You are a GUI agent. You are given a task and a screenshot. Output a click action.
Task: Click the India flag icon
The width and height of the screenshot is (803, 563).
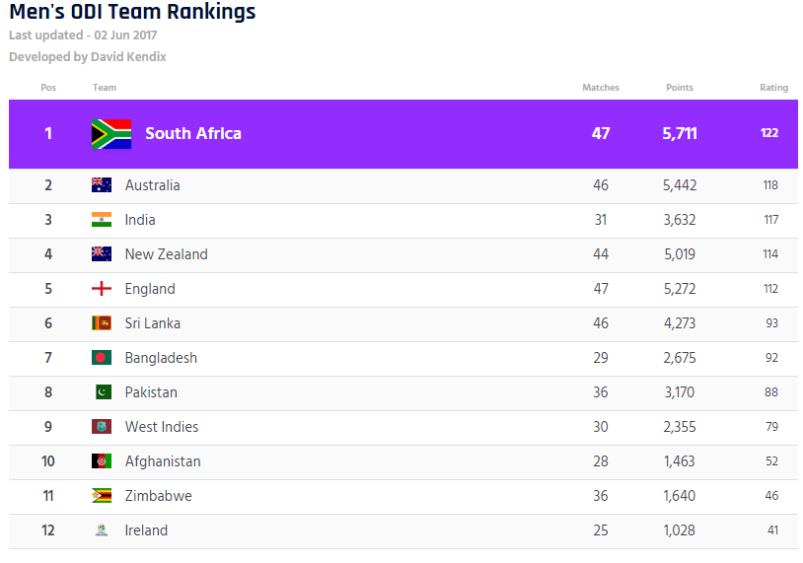pos(102,220)
